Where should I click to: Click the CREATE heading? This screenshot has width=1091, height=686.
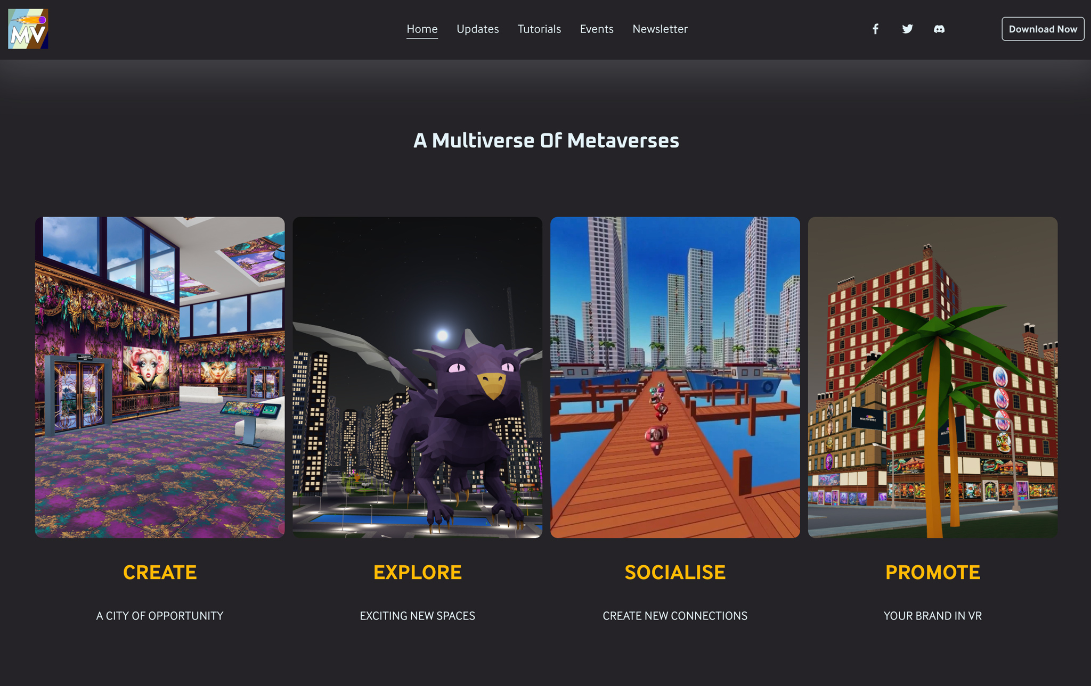tap(160, 573)
